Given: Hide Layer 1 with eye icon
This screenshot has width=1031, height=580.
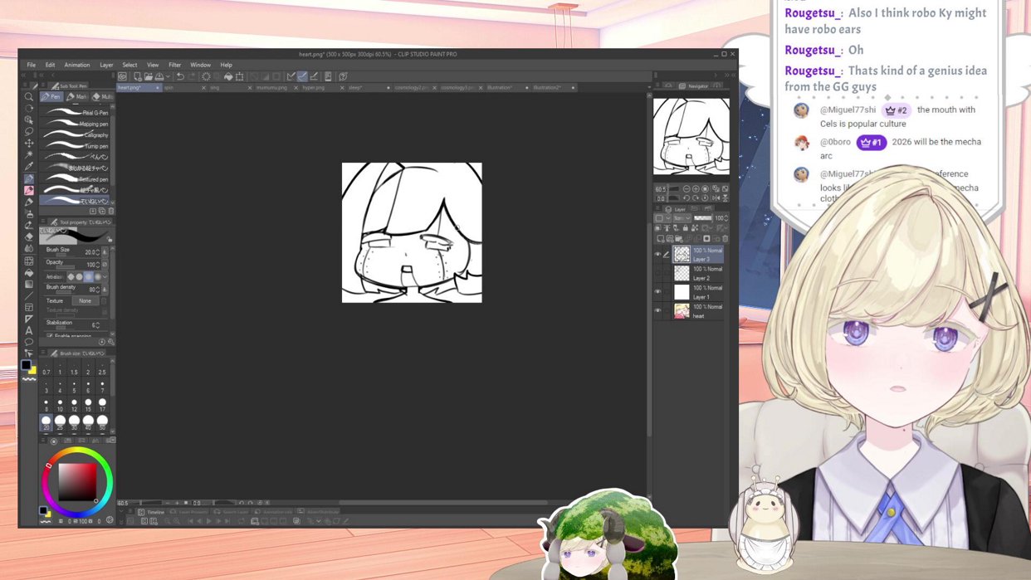Looking at the screenshot, I should click(657, 292).
